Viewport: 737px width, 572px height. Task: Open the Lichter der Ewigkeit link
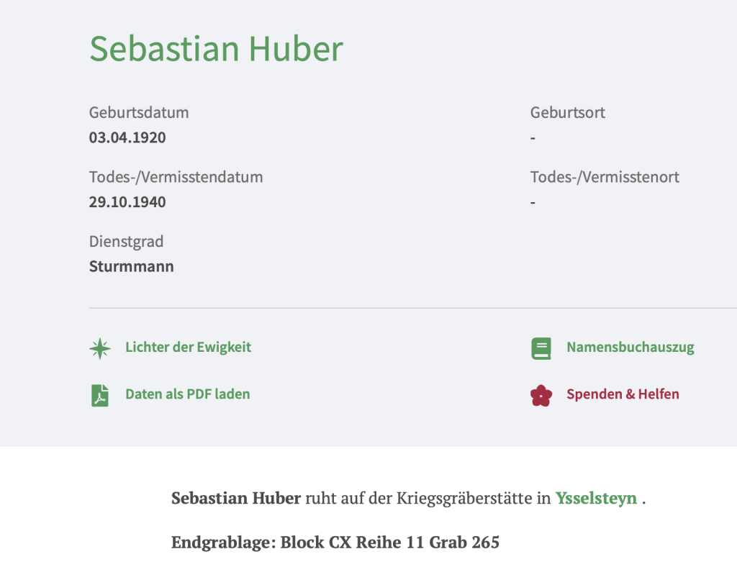tap(188, 348)
